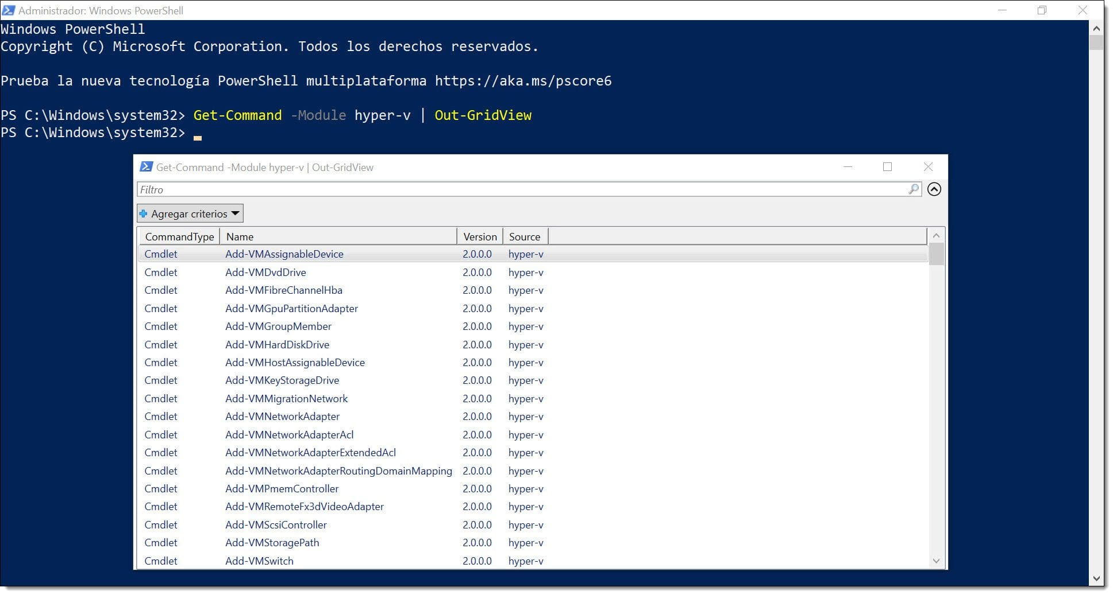1113x595 pixels.
Task: Click the hyper-v source cell of Add-VMSwitch
Action: click(x=526, y=561)
